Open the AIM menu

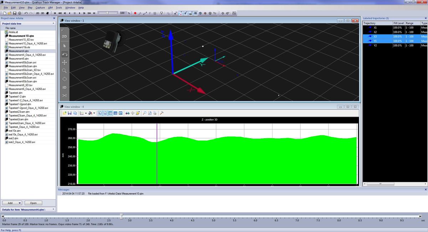[x=50, y=7]
